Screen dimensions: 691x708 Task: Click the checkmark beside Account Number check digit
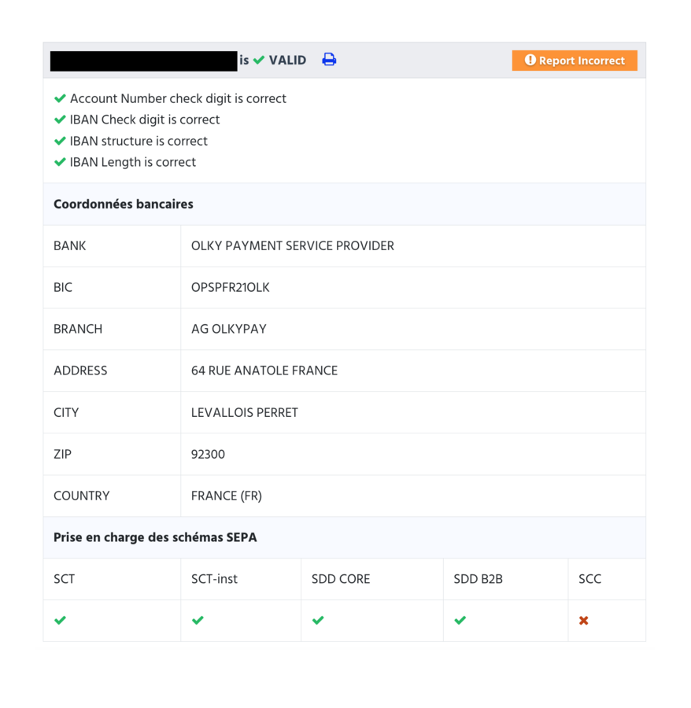[60, 98]
